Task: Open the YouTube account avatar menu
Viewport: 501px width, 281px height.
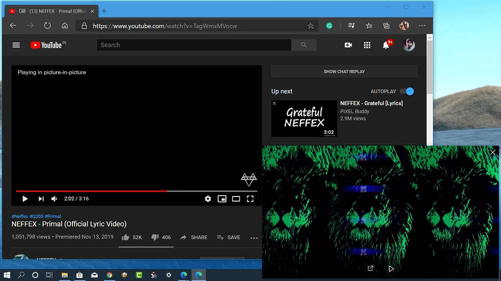Action: [409, 45]
